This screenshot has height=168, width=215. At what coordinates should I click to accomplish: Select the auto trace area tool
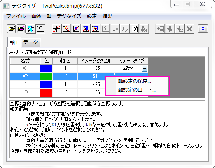tap(86, 29)
